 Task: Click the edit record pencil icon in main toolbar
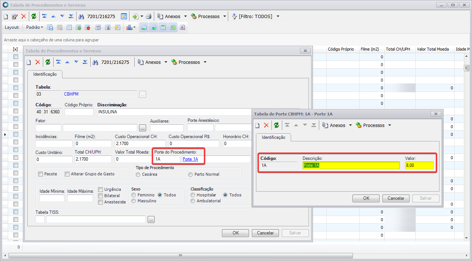[15, 17]
